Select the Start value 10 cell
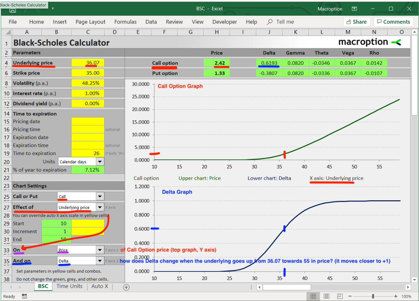The width and height of the screenshot is (419, 301). (56, 223)
